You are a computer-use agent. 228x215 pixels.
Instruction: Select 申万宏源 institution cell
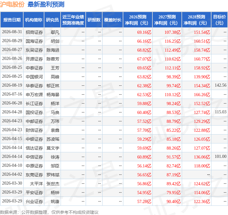[34, 95]
